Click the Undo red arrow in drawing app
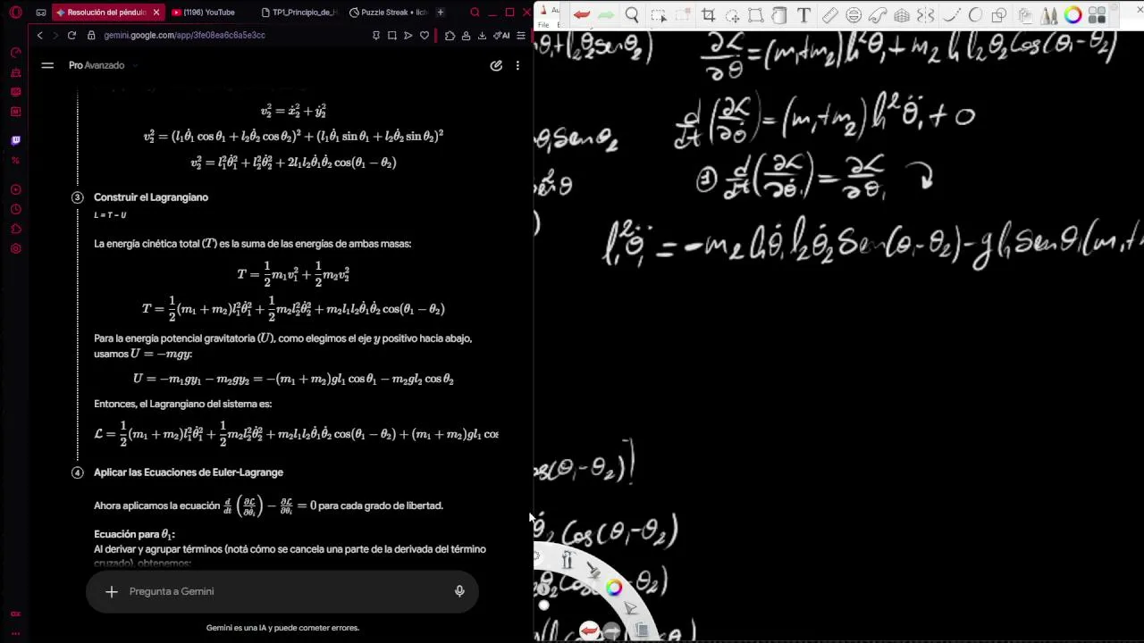1144x643 pixels. 582,15
